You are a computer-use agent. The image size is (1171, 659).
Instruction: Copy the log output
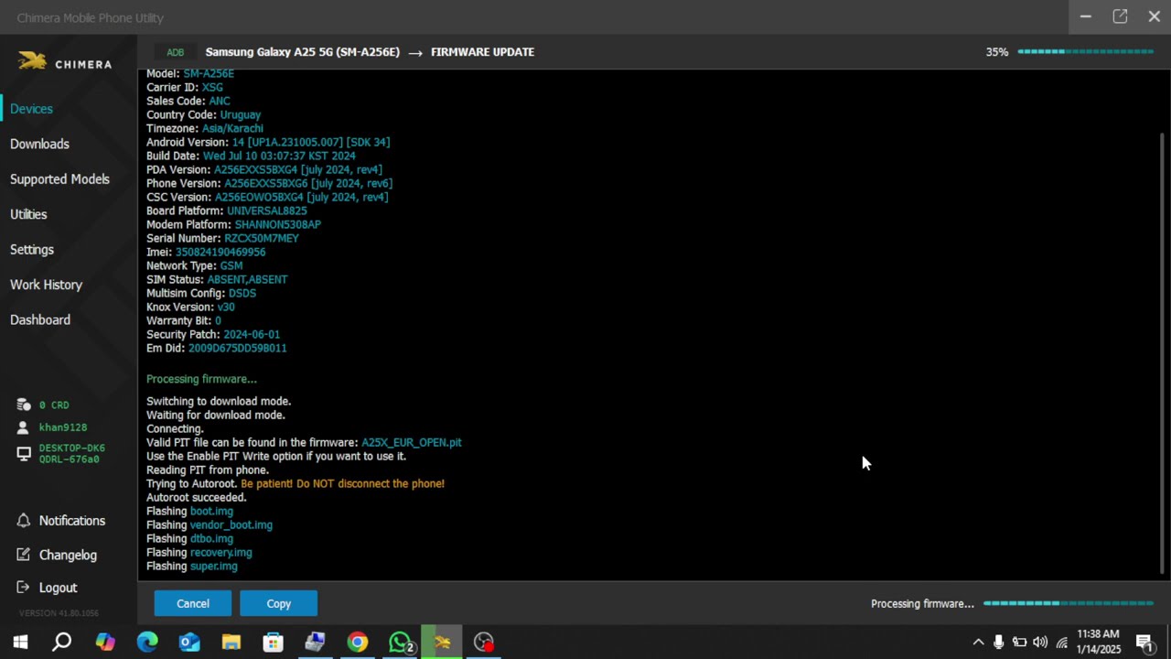[x=278, y=603]
